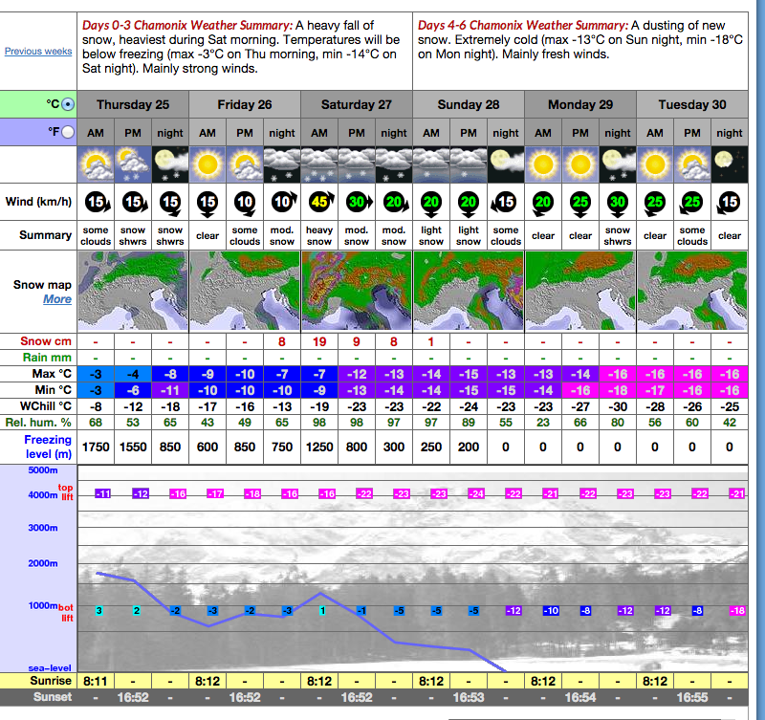Click the Thursday AM wind 15 icon
Viewport: 765px width, 720px height.
coord(98,202)
